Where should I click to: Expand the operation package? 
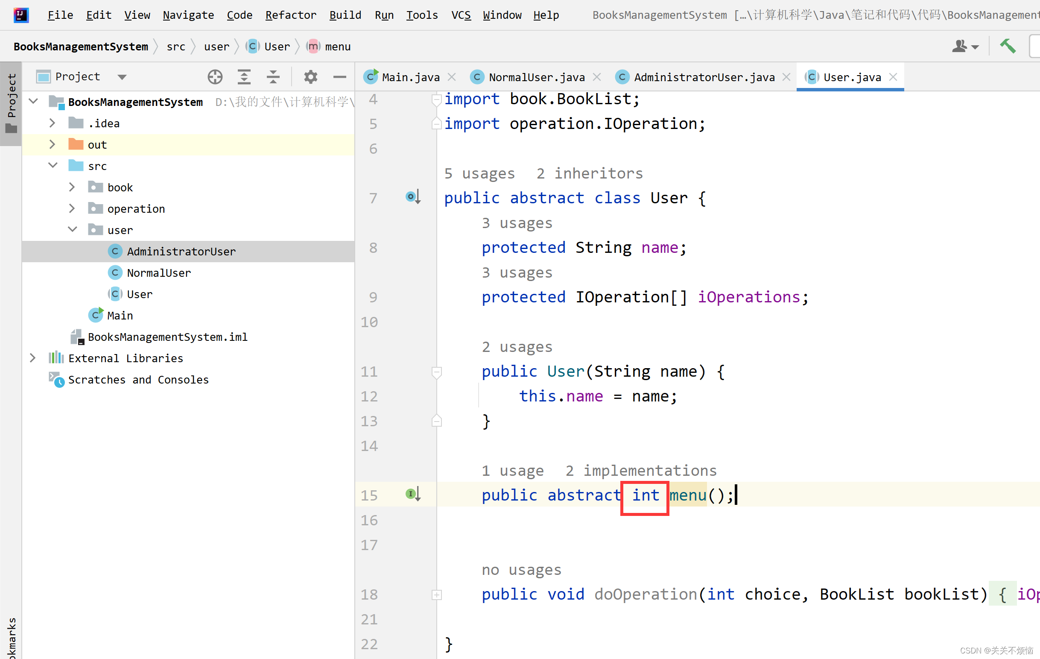pyautogui.click(x=72, y=208)
